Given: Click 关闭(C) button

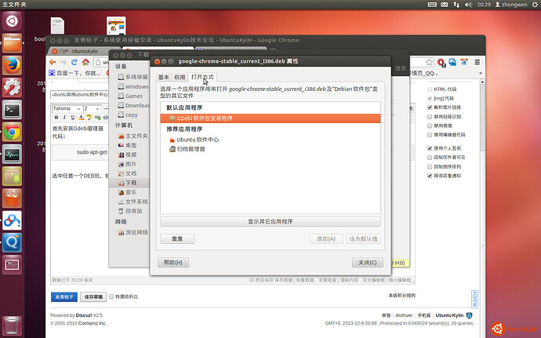Looking at the screenshot, I should tap(368, 263).
